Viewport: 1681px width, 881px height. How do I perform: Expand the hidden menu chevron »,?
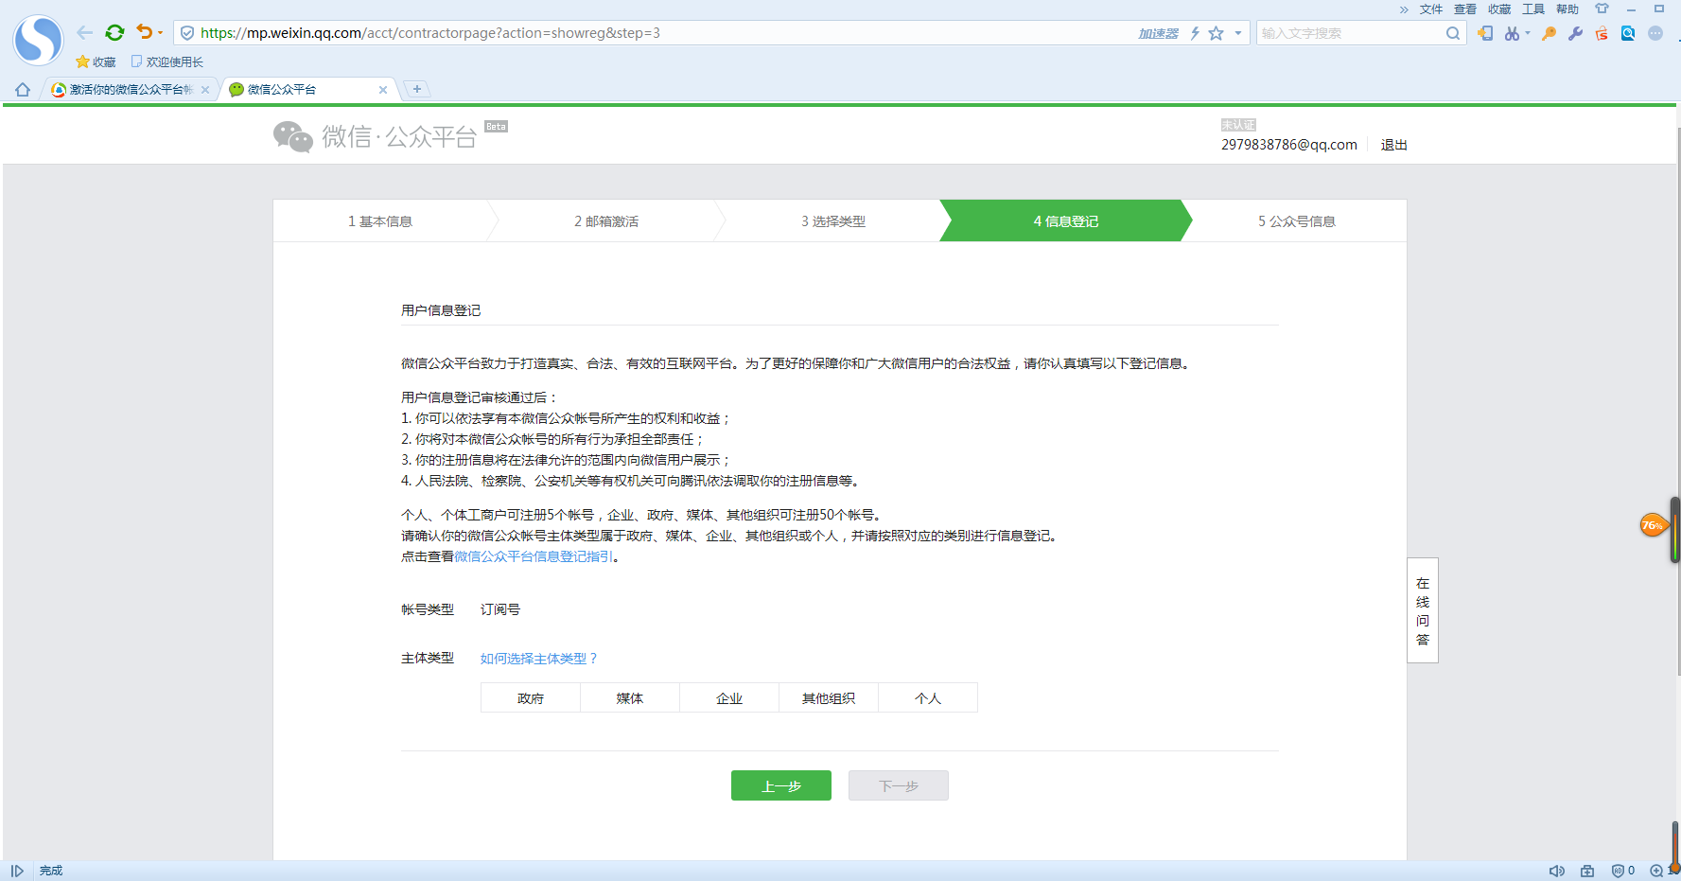(1404, 9)
